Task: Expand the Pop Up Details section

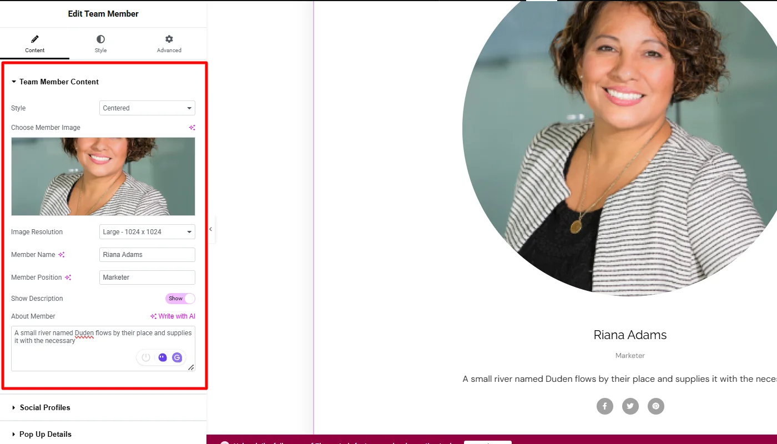Action: pyautogui.click(x=103, y=434)
